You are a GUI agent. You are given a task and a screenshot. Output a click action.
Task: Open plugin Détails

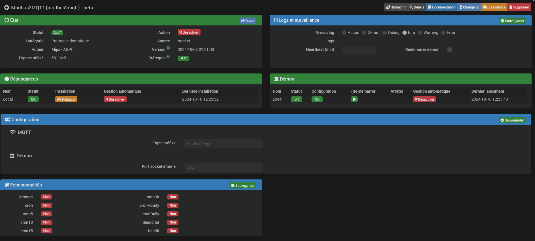(417, 7)
